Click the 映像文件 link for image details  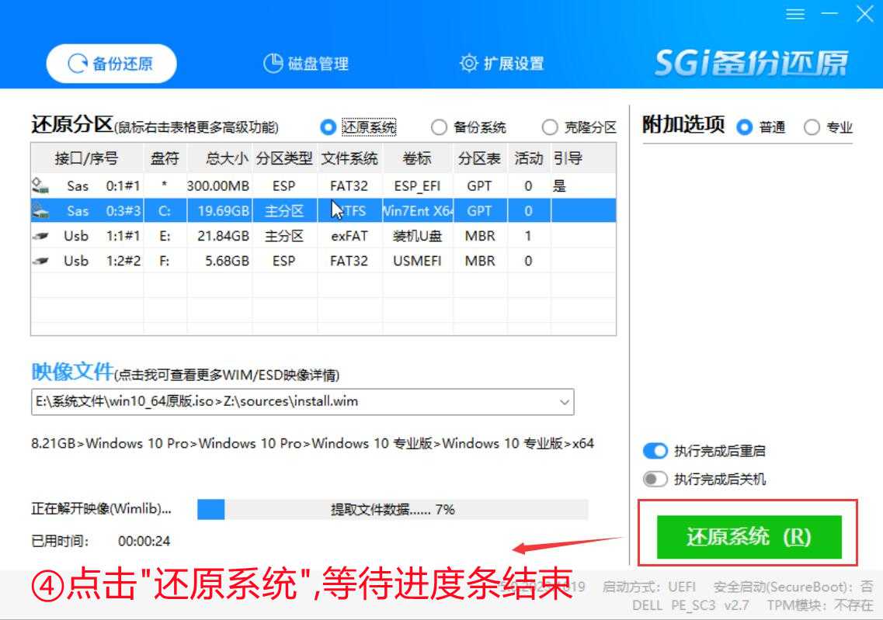click(x=72, y=372)
